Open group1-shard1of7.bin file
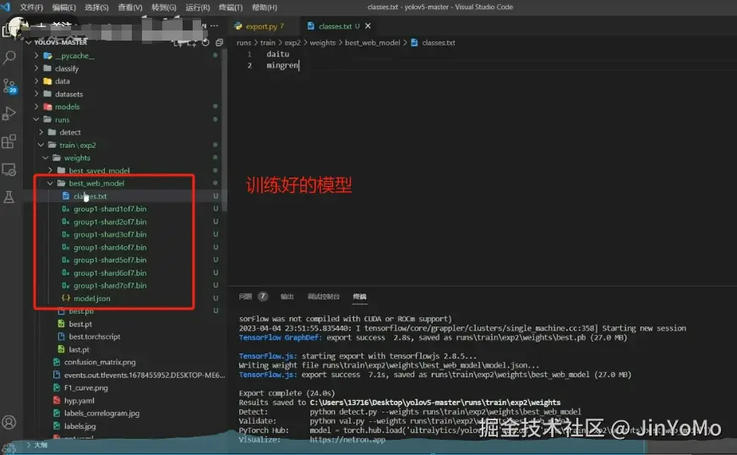This screenshot has height=455, width=737. tap(110, 209)
